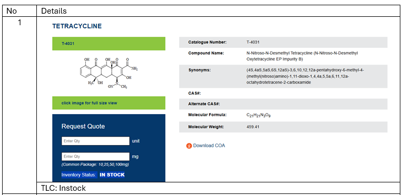
Task: Click the molecular formula C21H21N3O9 value
Action: [x=258, y=116]
